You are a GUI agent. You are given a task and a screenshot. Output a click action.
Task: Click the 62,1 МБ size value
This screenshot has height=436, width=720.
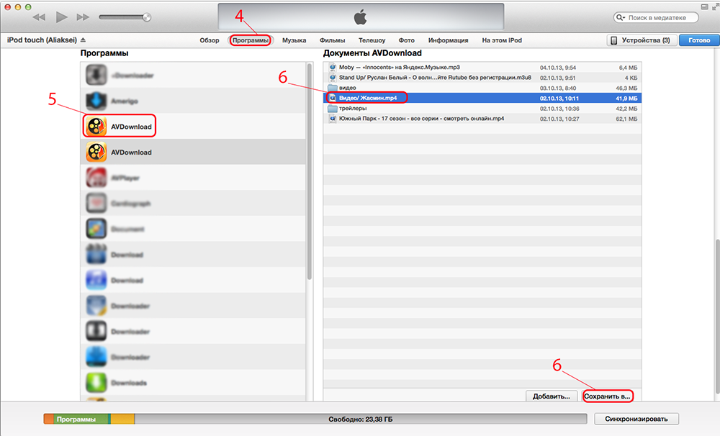(626, 119)
